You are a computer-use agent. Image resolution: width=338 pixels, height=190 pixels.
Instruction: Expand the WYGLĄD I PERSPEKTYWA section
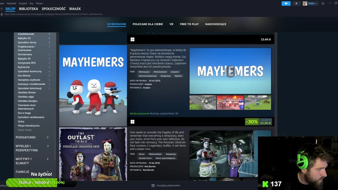pyautogui.click(x=32, y=148)
